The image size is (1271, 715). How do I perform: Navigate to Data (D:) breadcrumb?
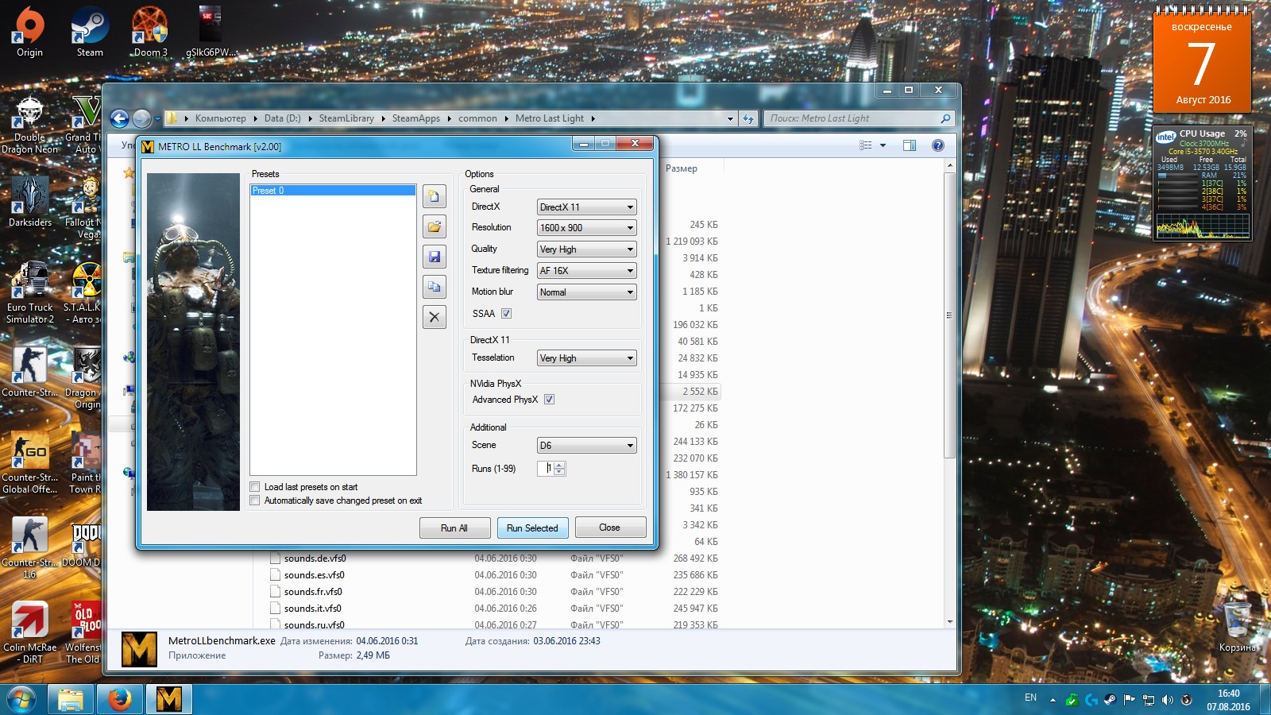[x=283, y=118]
